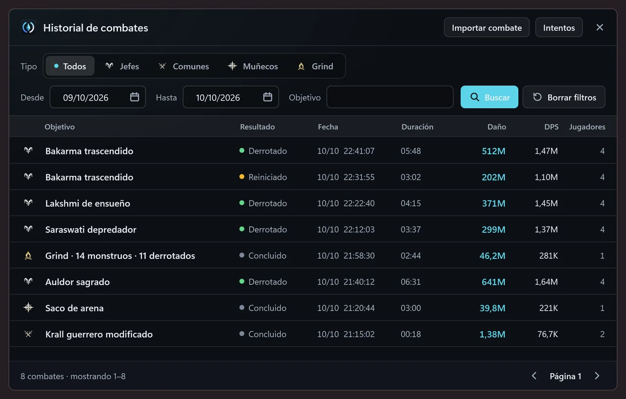The image size is (626, 399).
Task: Close the Historial de combates window
Action: [600, 27]
